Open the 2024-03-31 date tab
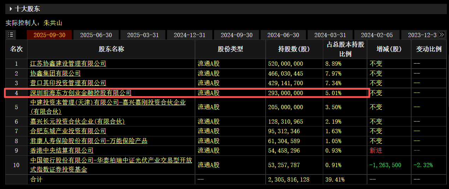 point(330,35)
